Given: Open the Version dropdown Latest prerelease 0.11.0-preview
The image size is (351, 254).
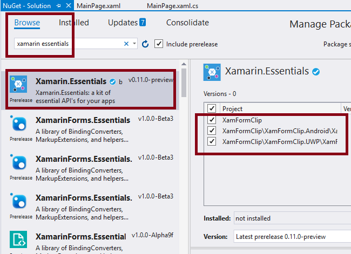Looking at the screenshot, I should point(292,236).
